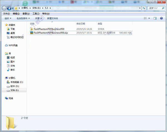The image size is (167, 132).
Task: Click the 音乐 music note icon
Action: click(8, 70)
